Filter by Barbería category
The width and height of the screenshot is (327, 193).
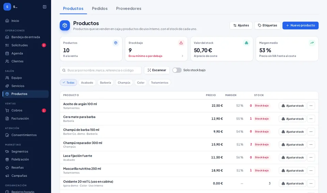106,82
